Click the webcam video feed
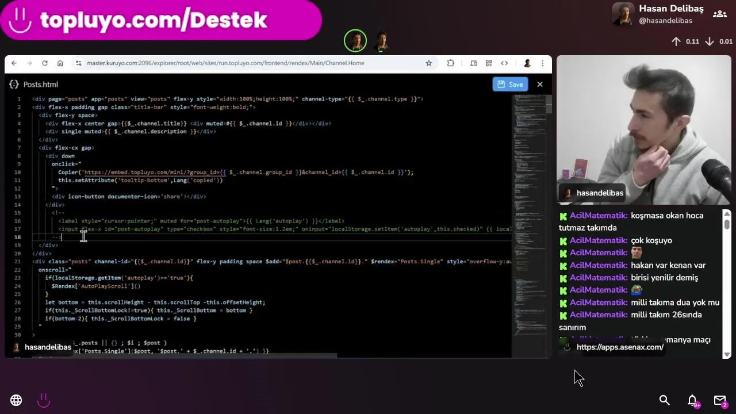This screenshot has height=414, width=736. click(x=643, y=130)
